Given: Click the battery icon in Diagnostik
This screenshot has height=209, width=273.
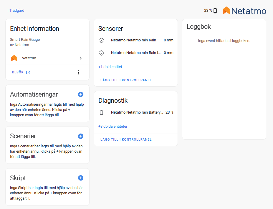Looking at the screenshot, I should [102, 112].
